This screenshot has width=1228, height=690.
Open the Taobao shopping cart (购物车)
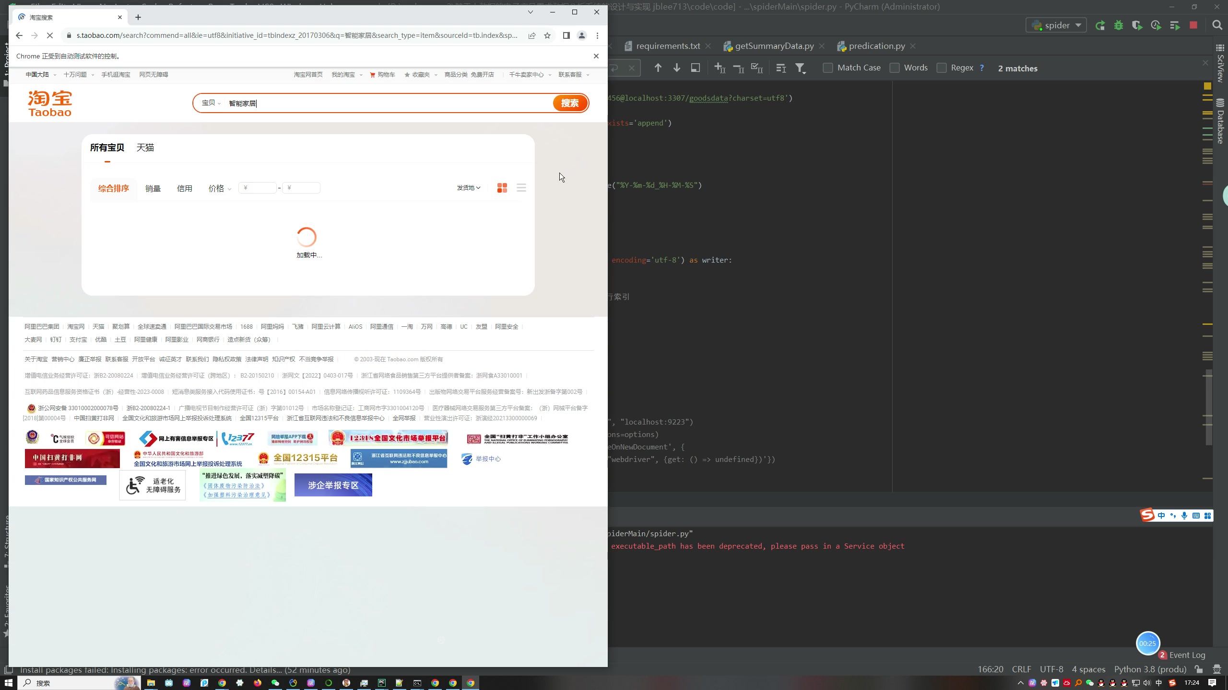coord(382,75)
